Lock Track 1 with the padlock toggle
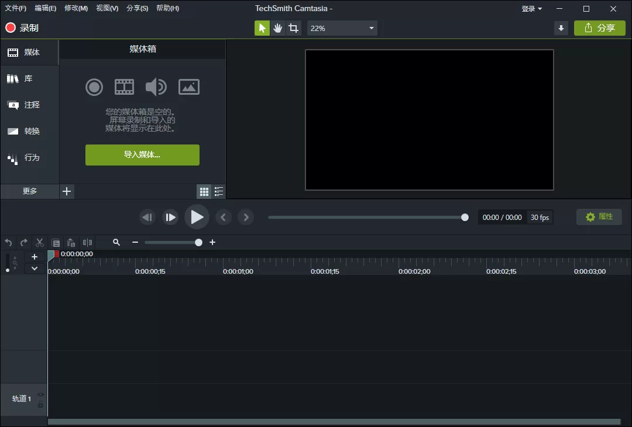This screenshot has height=427, width=632. [x=40, y=405]
